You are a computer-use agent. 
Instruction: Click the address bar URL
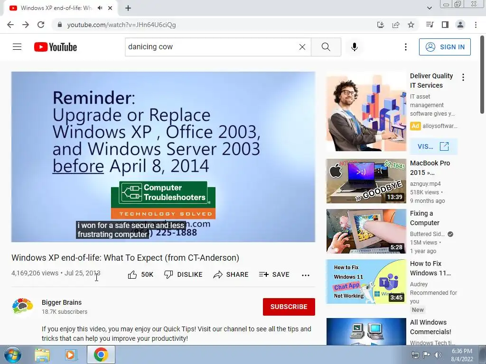[121, 25]
